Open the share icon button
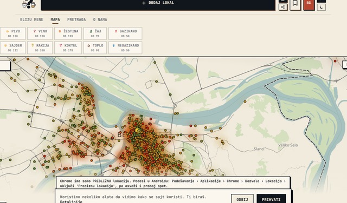 [x=283, y=7]
